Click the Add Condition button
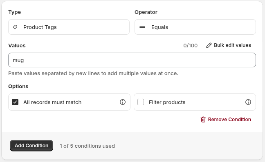The height and width of the screenshot is (162, 265). 31,146
